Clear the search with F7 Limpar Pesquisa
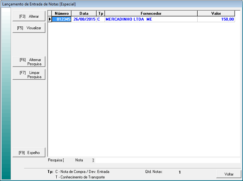The width and height of the screenshot is (243, 181). [x=29, y=75]
